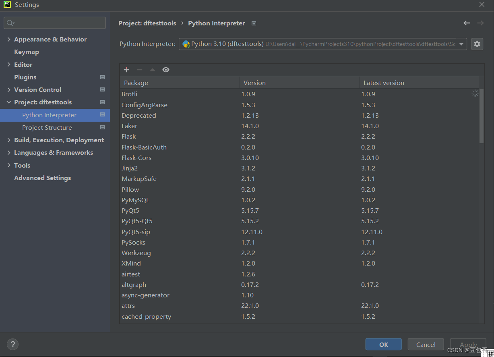Select the PyQt5-sip package row
The image size is (494, 357).
click(x=300, y=232)
